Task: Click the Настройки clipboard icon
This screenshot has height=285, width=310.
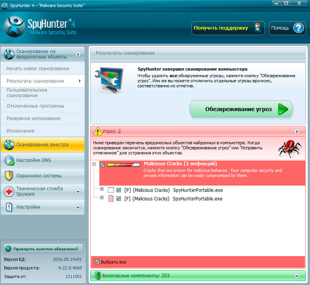Action: click(9, 207)
